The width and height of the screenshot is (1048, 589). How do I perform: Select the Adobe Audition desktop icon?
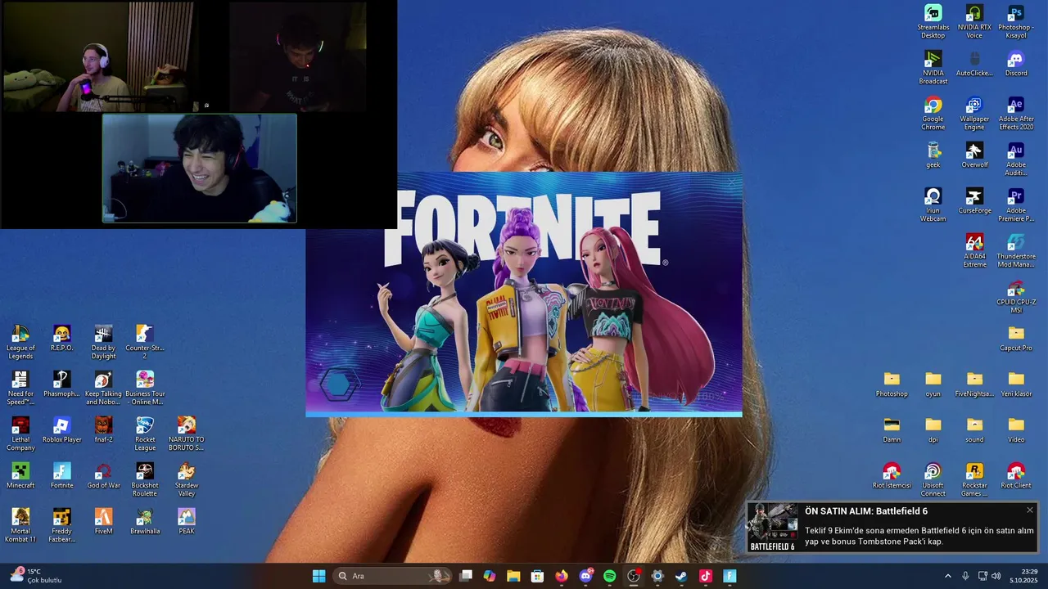click(x=1016, y=159)
